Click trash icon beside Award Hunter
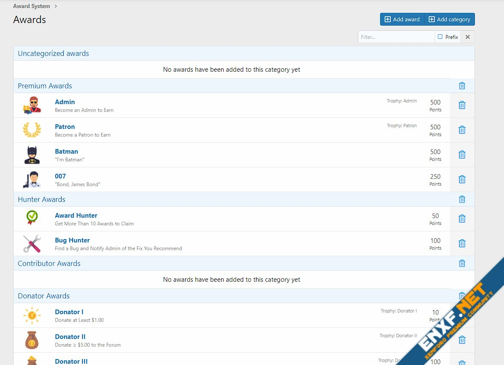 [462, 219]
